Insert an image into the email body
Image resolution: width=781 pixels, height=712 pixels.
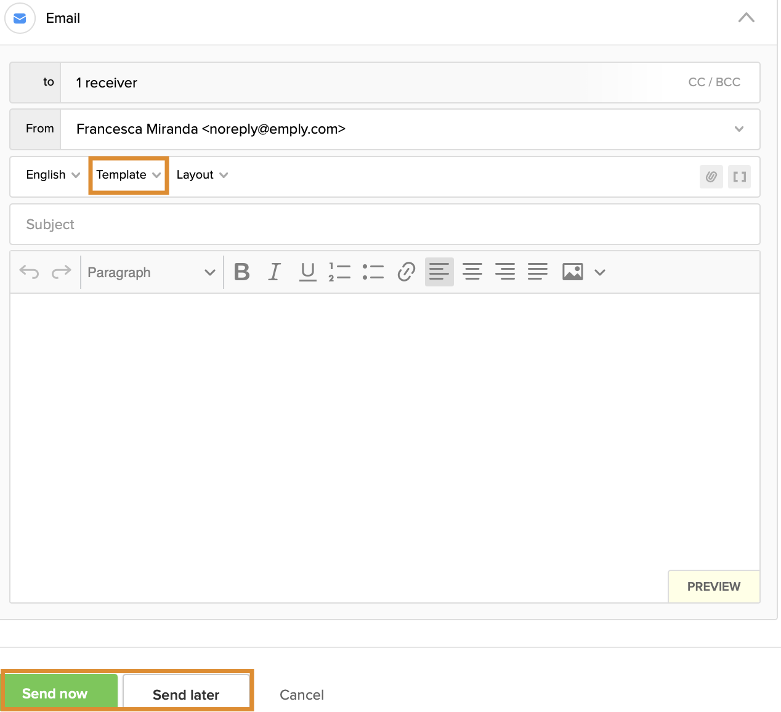click(572, 272)
